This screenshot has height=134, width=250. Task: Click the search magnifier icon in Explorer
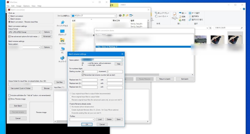pos(242,28)
